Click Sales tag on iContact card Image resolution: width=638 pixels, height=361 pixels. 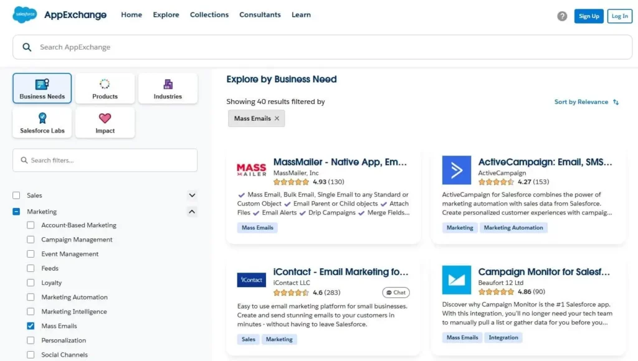(248, 339)
